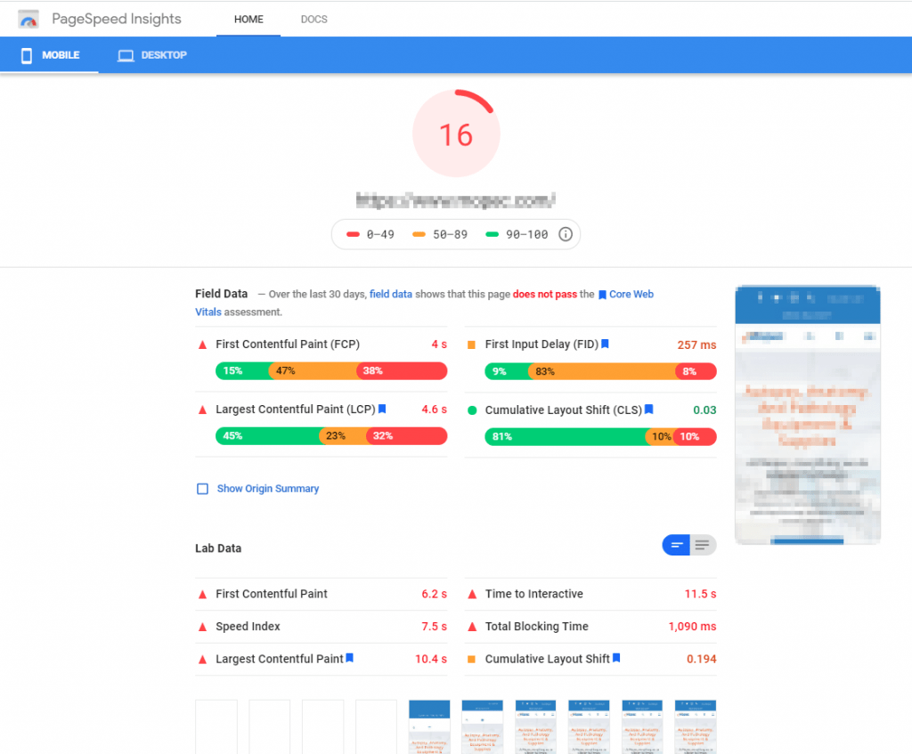912x754 pixels.
Task: Click the Show Origin Summary label
Action: (x=267, y=489)
